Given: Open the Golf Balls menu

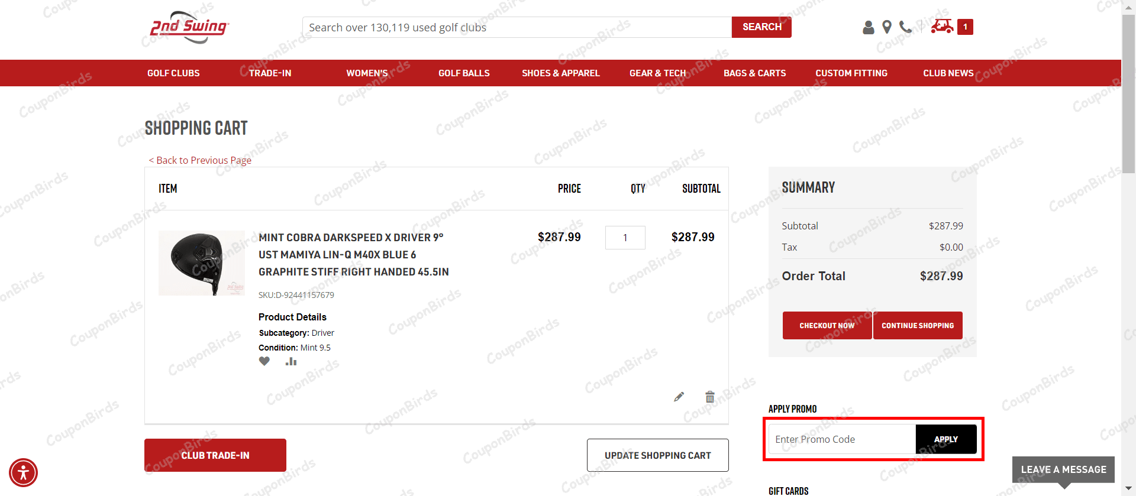Looking at the screenshot, I should pos(464,73).
